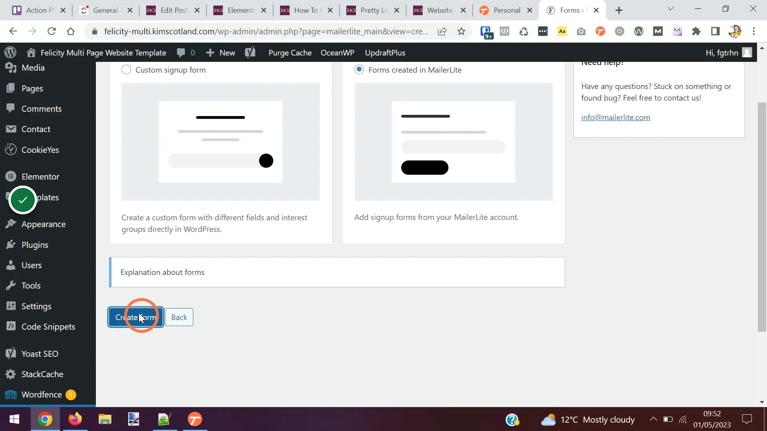
Task: Select Forms created in MailerLite radio button
Action: pos(359,70)
